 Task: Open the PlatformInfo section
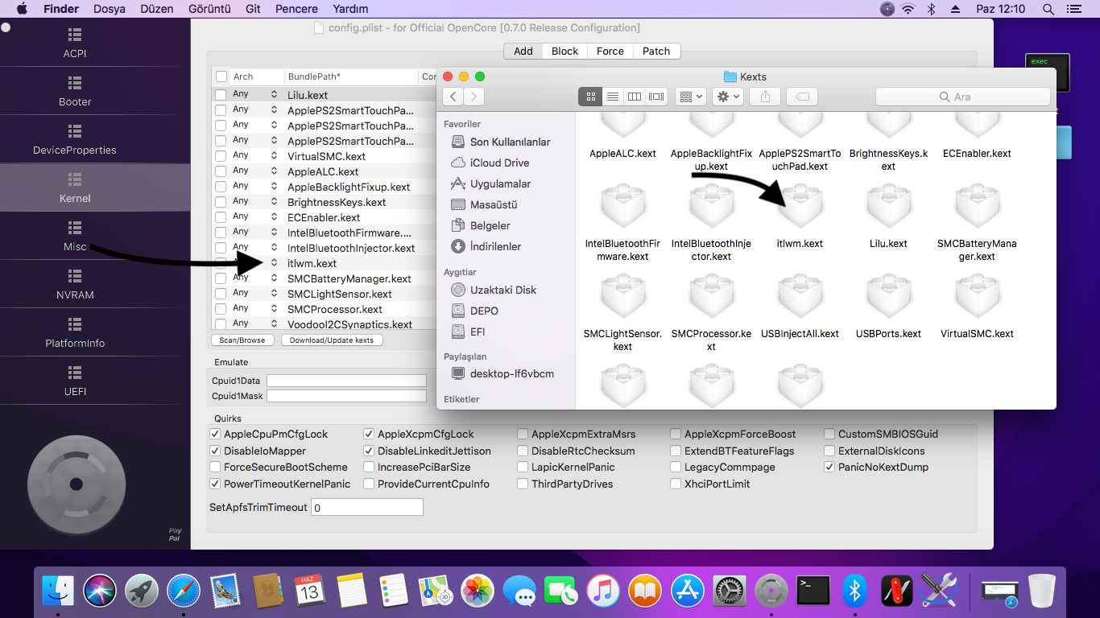[x=75, y=333]
